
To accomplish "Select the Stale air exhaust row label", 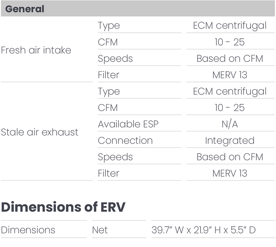I will pos(40,132).
